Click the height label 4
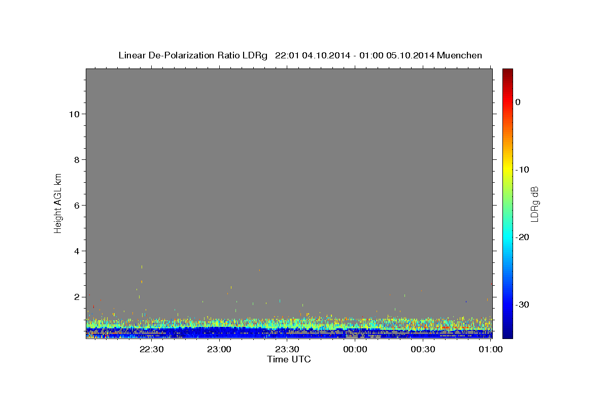Viewport: 609px width, 406px height. click(x=76, y=251)
